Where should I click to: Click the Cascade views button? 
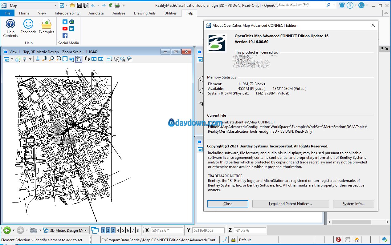95,230
